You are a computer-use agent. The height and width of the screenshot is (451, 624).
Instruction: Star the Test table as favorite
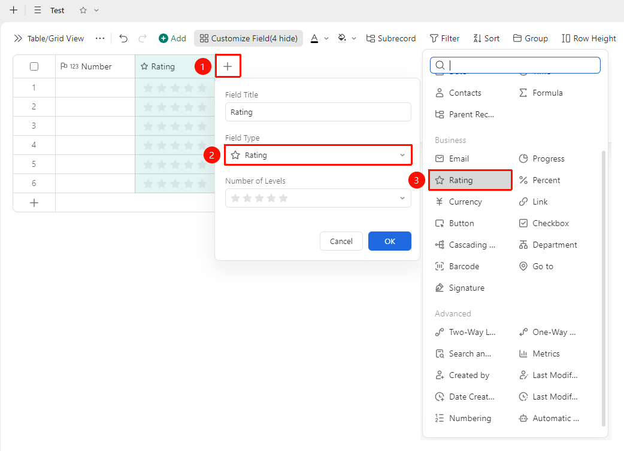pyautogui.click(x=83, y=10)
